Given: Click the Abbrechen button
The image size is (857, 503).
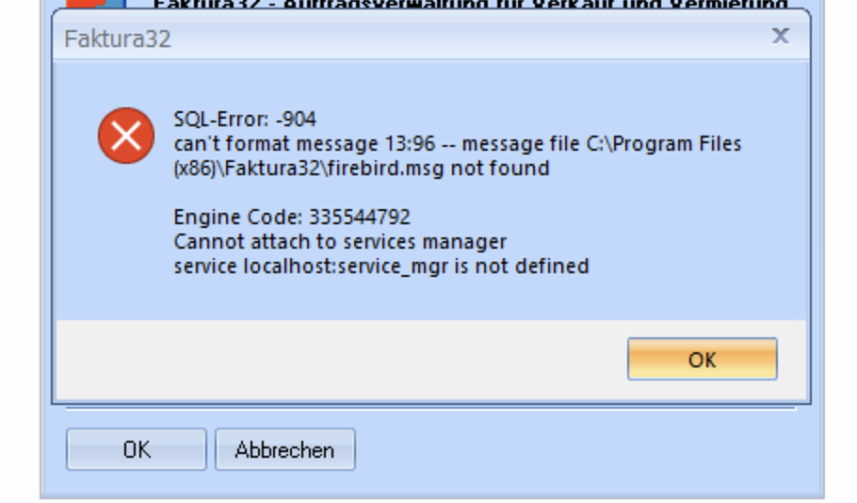Looking at the screenshot, I should (x=284, y=449).
